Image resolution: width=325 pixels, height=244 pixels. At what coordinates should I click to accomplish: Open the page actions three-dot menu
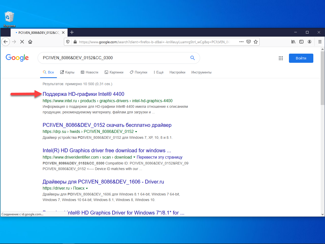[x=241, y=42]
